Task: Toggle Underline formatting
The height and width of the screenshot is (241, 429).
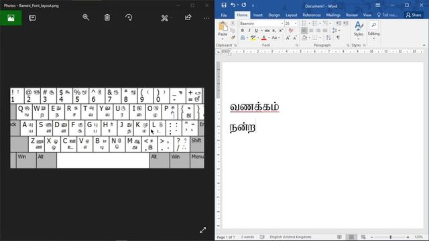Action: coord(256,31)
